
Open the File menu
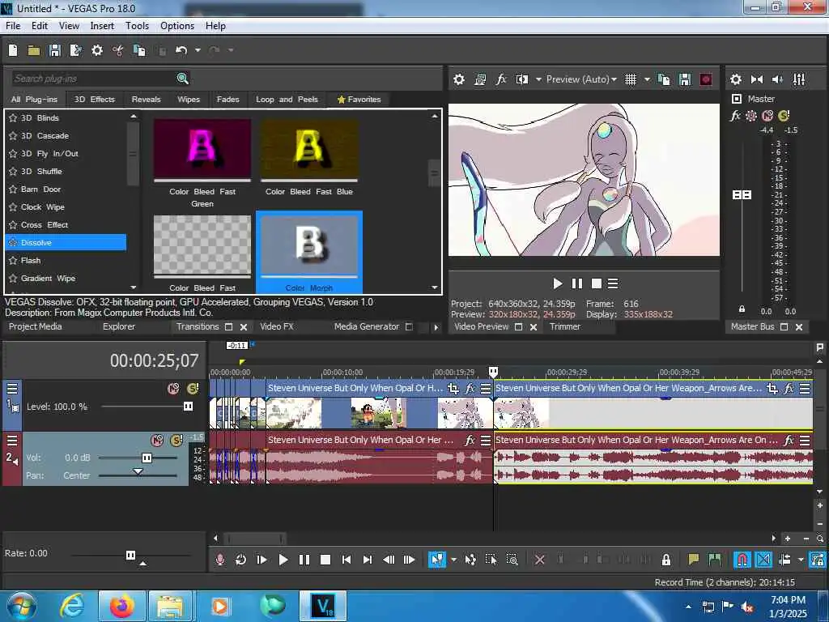[x=13, y=25]
